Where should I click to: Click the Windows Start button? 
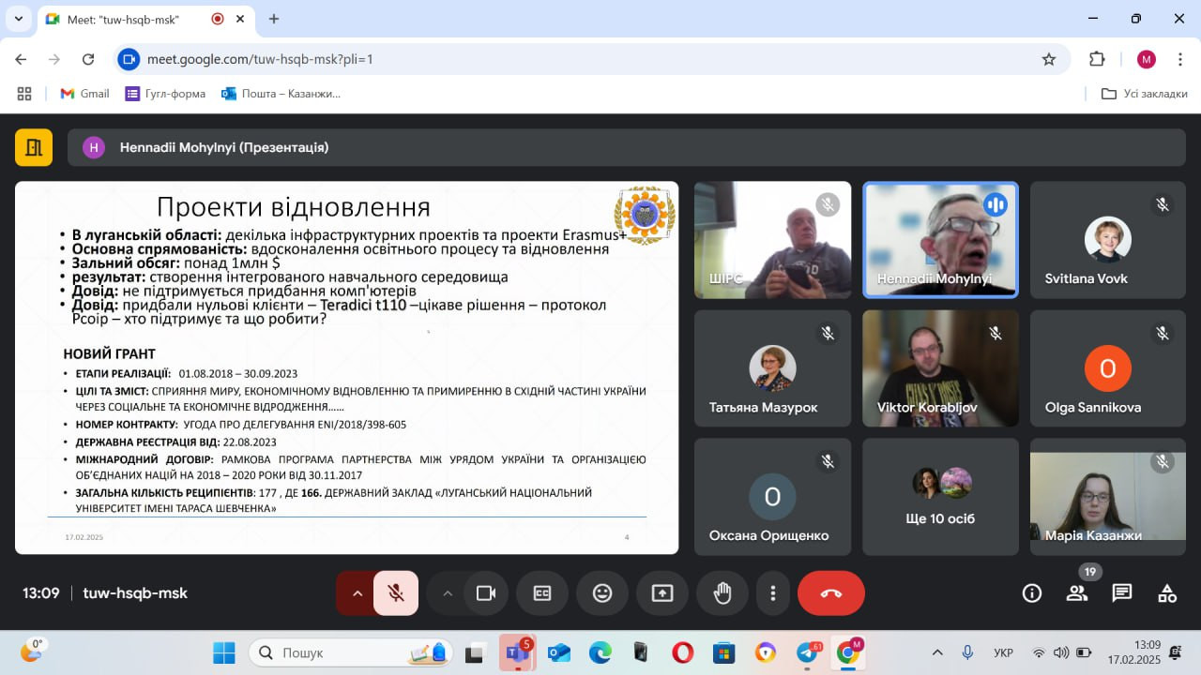(x=224, y=652)
